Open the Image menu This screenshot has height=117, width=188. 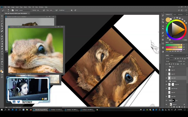(13, 7)
